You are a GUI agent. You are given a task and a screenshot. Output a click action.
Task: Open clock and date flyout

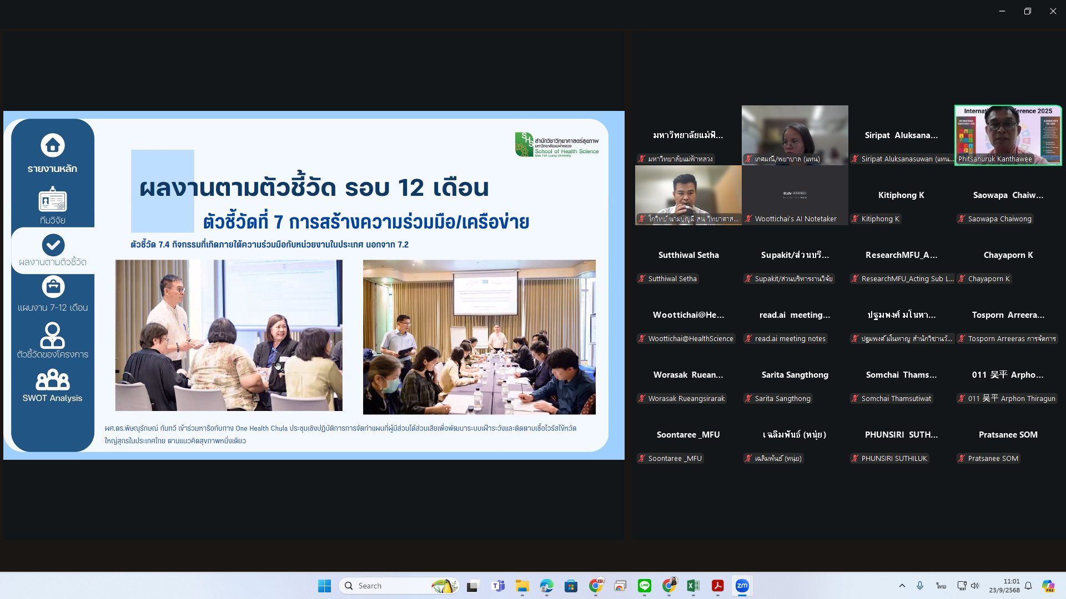click(1004, 586)
